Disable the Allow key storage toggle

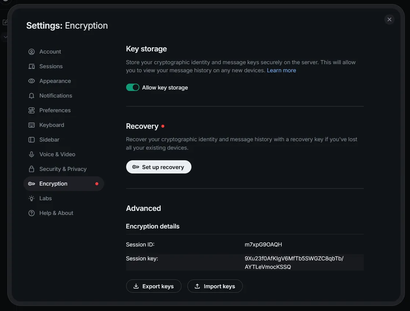pyautogui.click(x=133, y=87)
